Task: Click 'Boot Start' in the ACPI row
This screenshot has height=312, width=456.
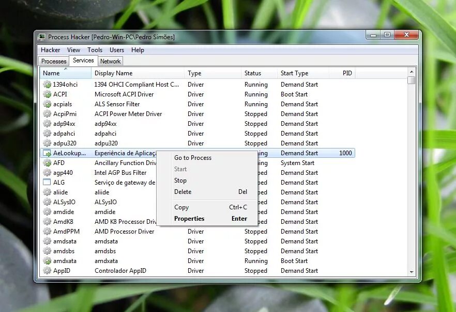Action: (294, 94)
